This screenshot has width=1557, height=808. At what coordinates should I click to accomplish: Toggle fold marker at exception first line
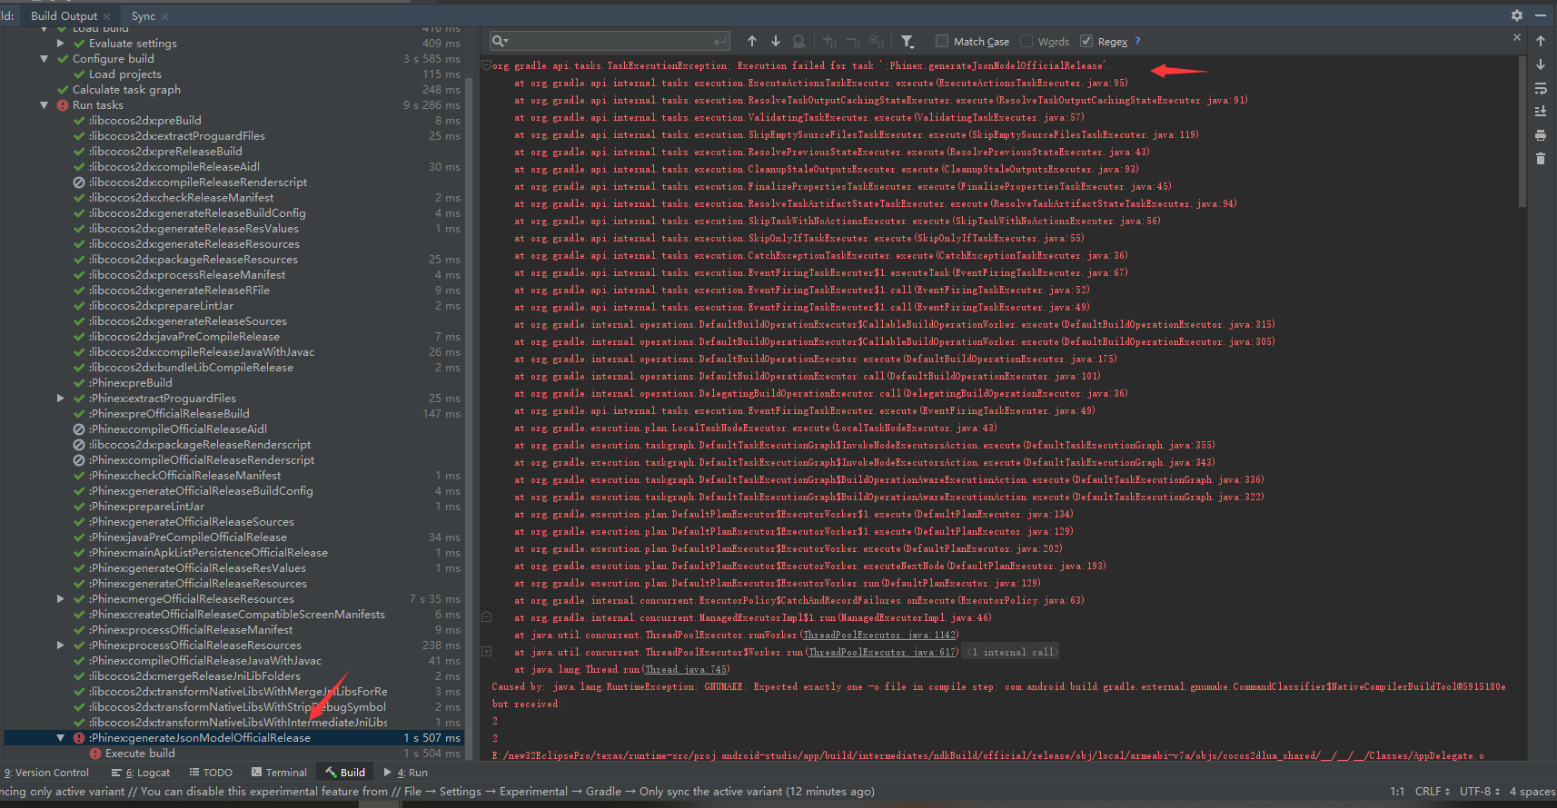486,65
